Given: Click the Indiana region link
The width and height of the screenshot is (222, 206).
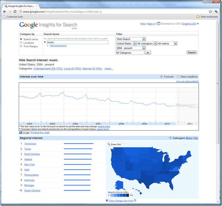Looking at the screenshot, I should click(x=28, y=159).
